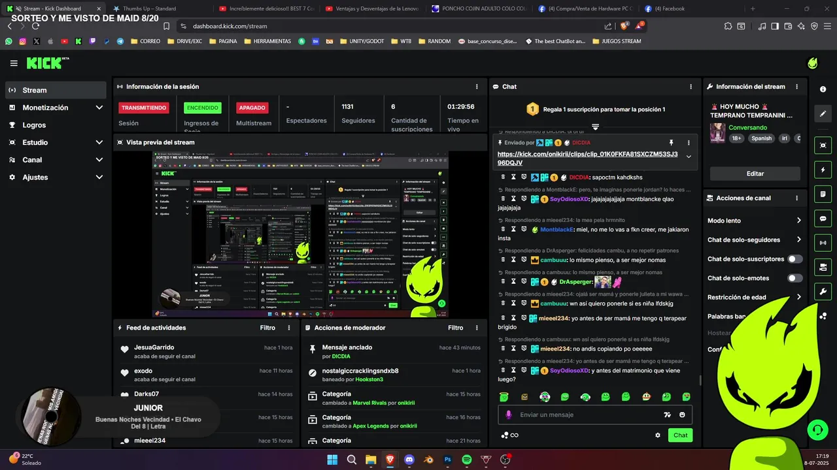Send message with Chat button
837x470 pixels.
point(680,435)
